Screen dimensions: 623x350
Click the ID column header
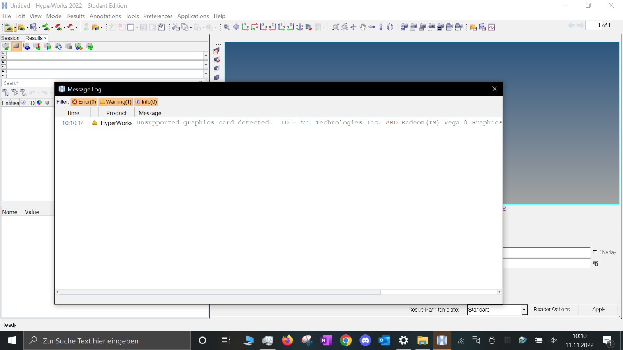pyautogui.click(x=32, y=103)
